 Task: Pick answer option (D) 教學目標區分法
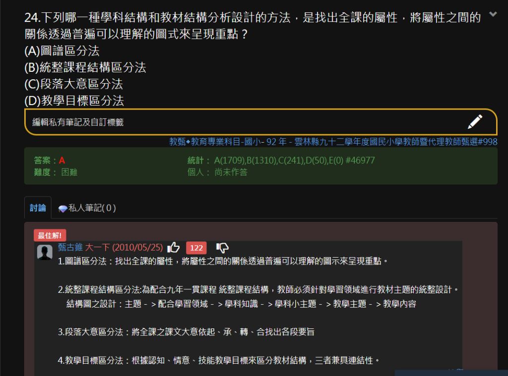pyautogui.click(x=74, y=101)
